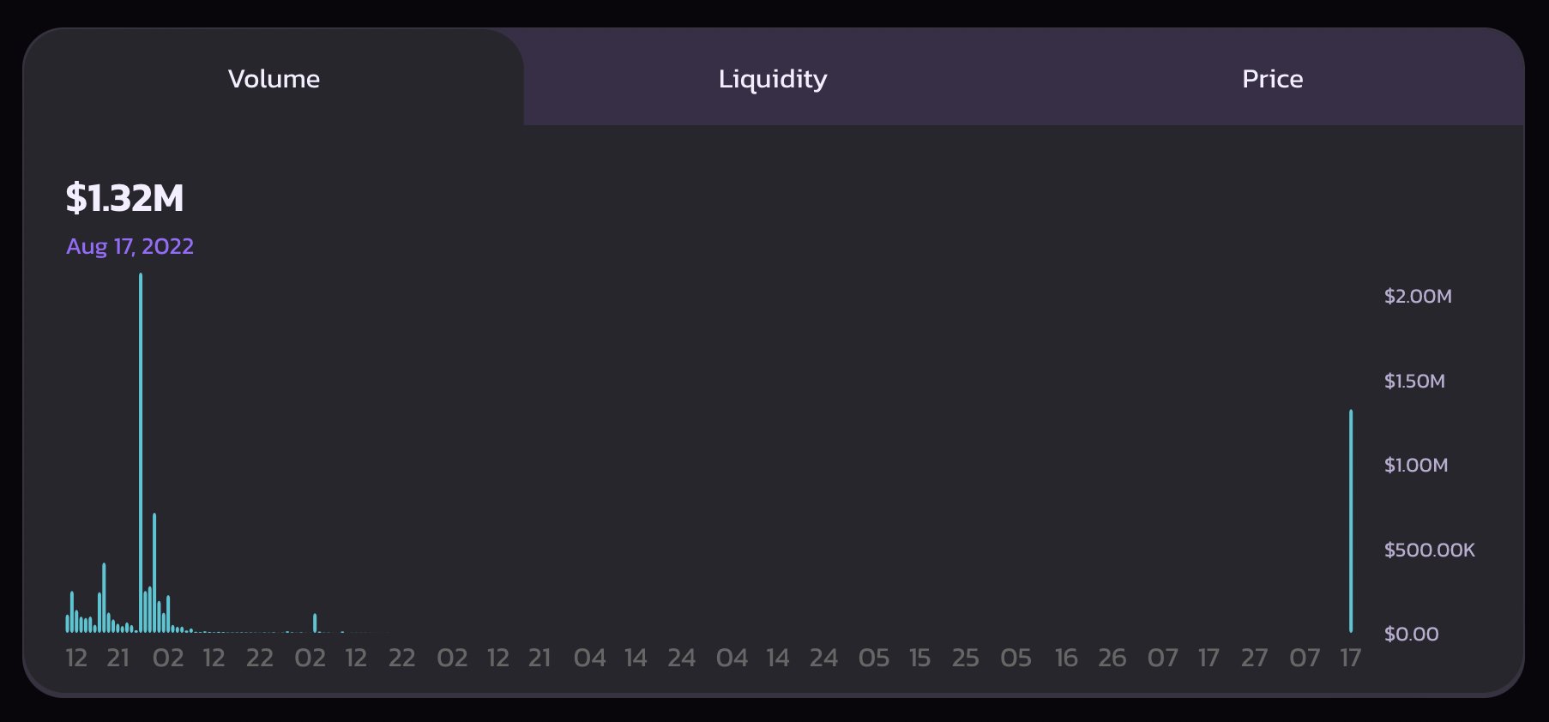This screenshot has height=722, width=1549.
Task: Click the $1.00M y-axis label
Action: point(1416,466)
